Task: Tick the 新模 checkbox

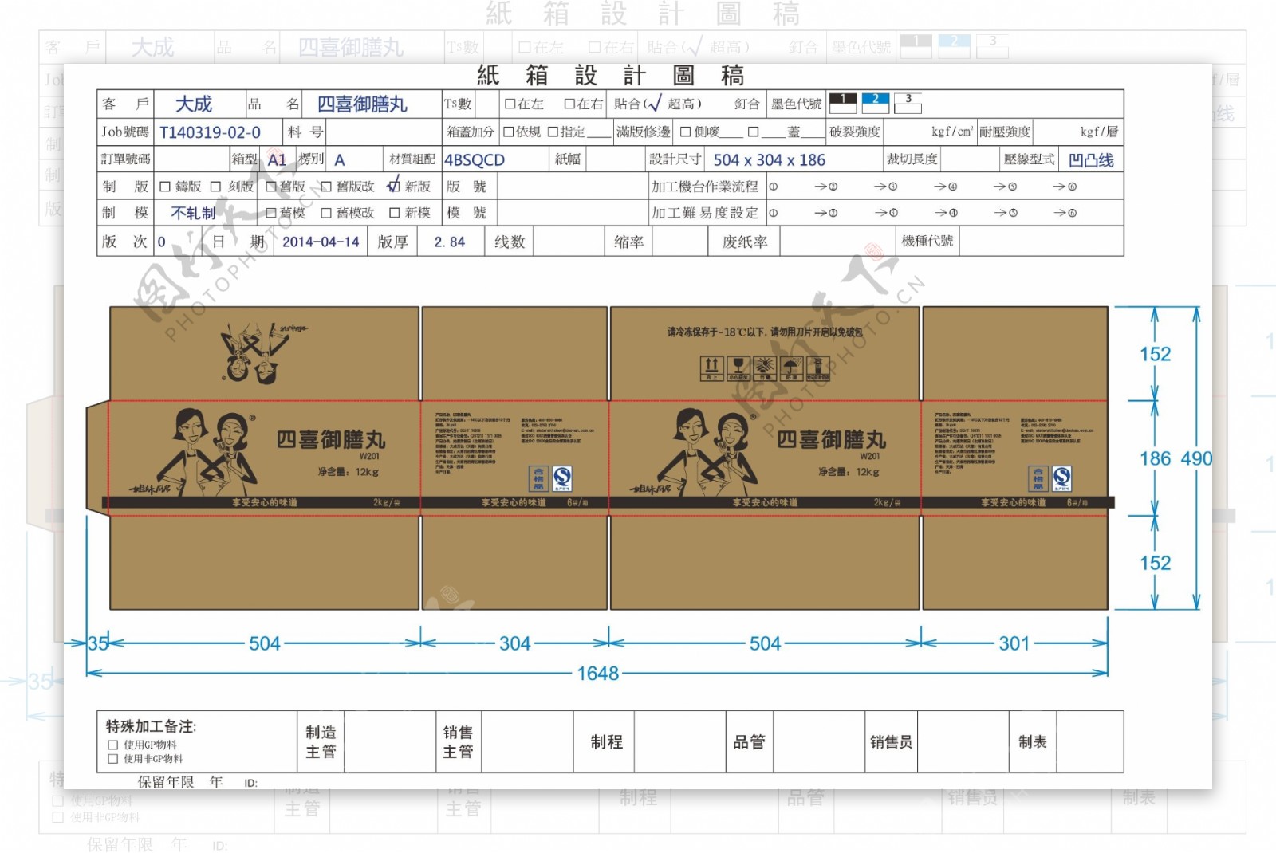Action: [394, 213]
